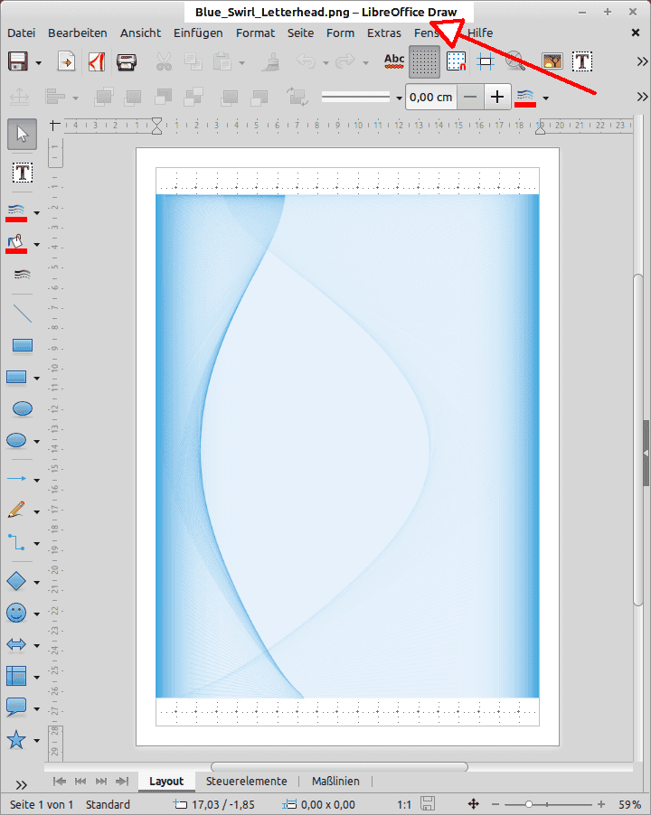
Task: Select the Line drawing tool
Action: pyautogui.click(x=22, y=314)
